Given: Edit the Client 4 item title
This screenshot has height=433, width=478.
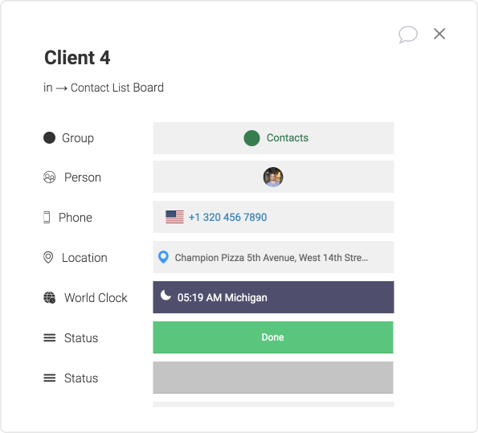Looking at the screenshot, I should pyautogui.click(x=77, y=58).
